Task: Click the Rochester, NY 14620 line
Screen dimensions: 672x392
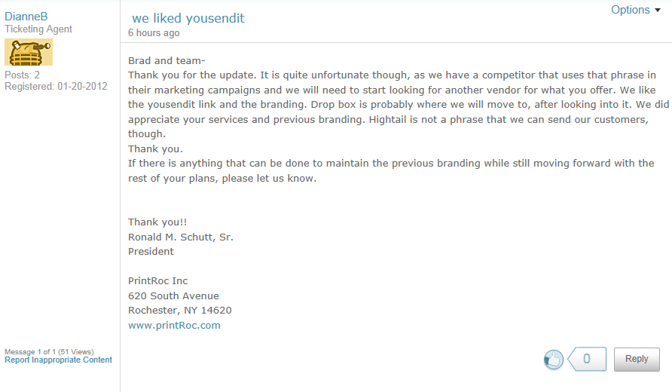Action: 180,310
